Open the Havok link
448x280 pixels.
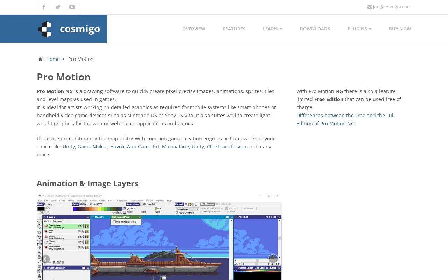point(117,147)
